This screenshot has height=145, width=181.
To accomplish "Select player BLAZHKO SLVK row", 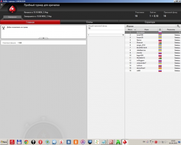I will (x=153, y=48).
